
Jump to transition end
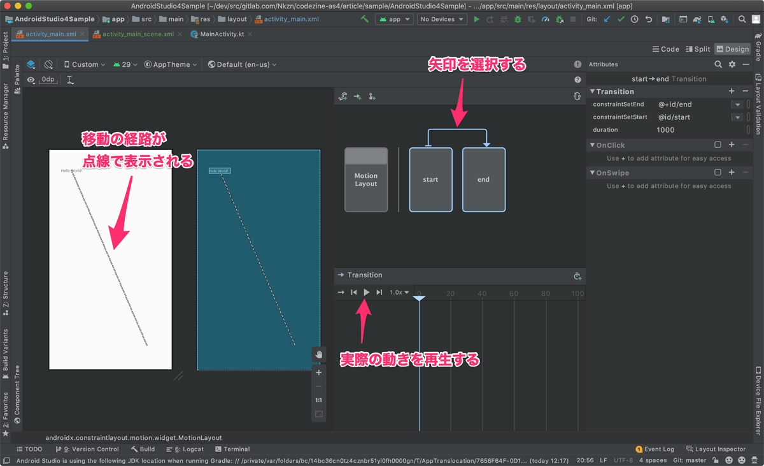379,292
